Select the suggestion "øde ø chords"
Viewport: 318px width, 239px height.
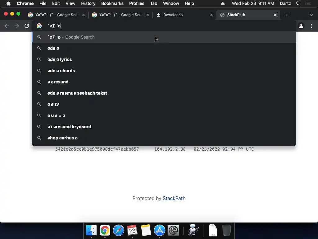click(164, 71)
